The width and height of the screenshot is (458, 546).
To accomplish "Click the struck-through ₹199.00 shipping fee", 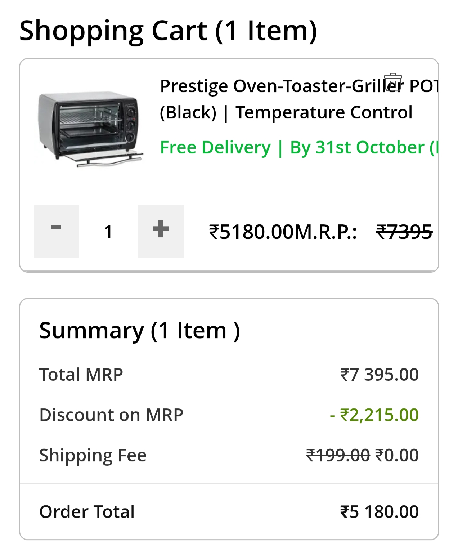I will point(338,455).
